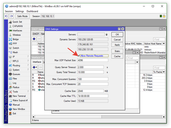Open the Settings menu
The height and width of the screenshot is (128, 171).
[x=20, y=11]
